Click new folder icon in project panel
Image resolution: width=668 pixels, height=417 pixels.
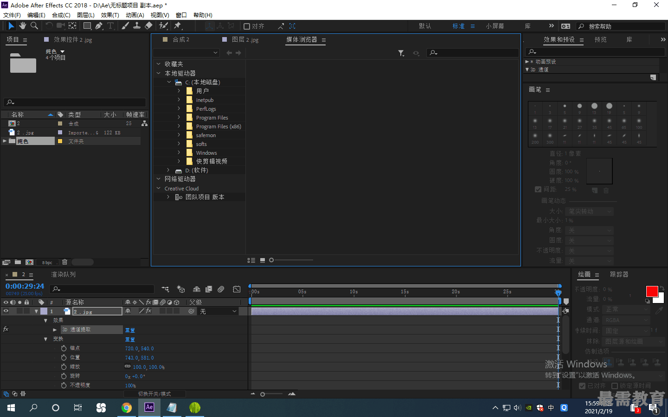(18, 262)
